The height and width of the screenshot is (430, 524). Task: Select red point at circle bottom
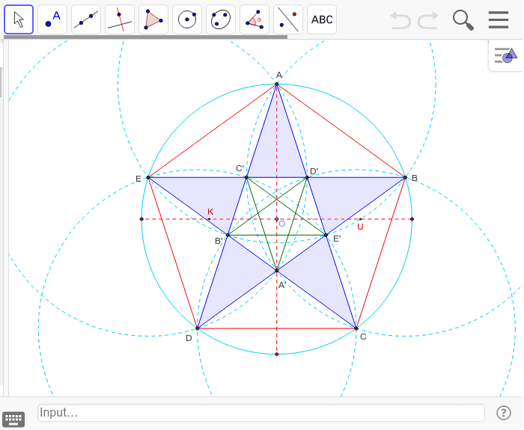pos(277,354)
